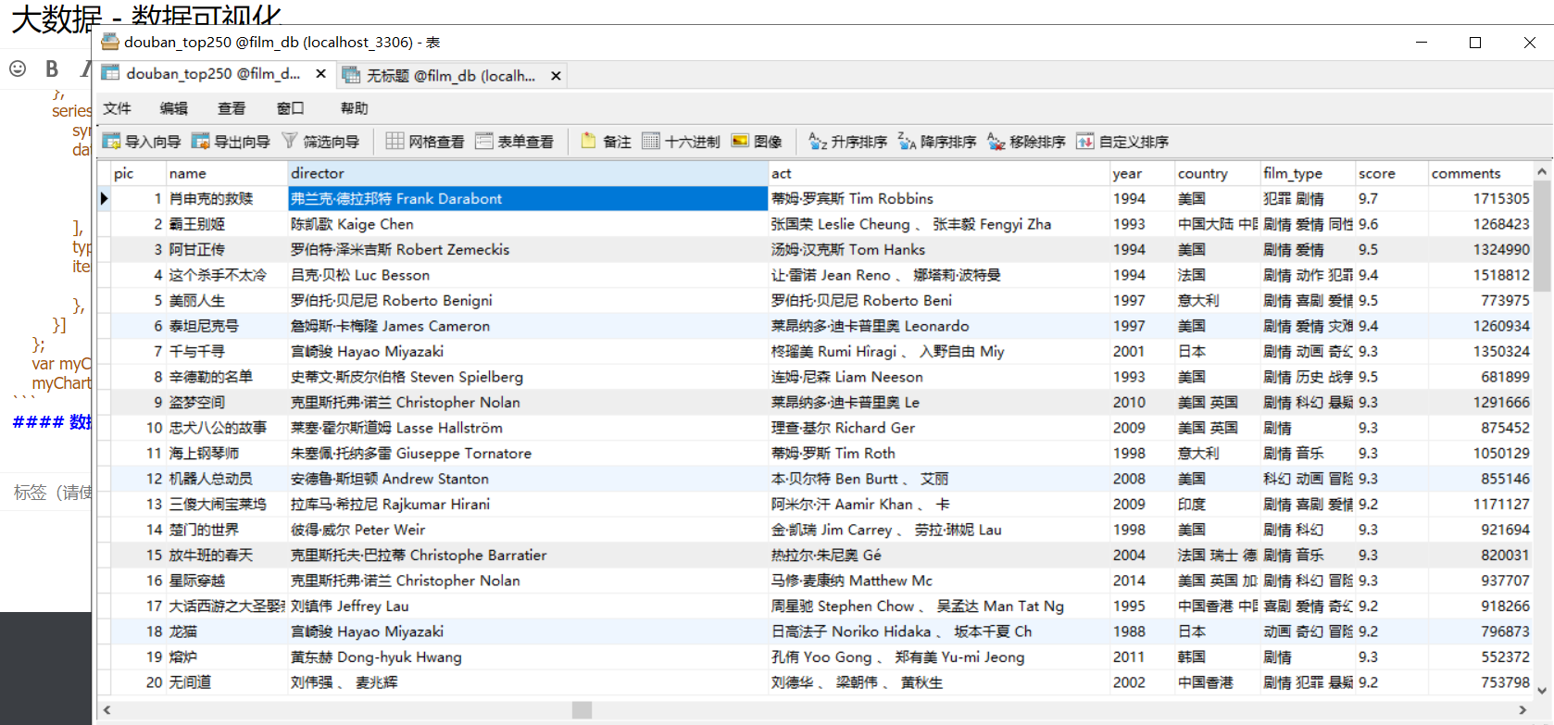Click the vertical scrollbar thumb

click(x=1542, y=236)
